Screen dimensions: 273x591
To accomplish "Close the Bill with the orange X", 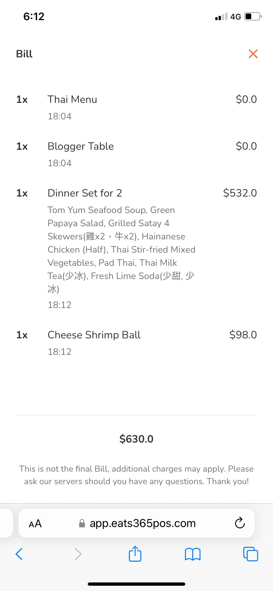I will (x=253, y=54).
